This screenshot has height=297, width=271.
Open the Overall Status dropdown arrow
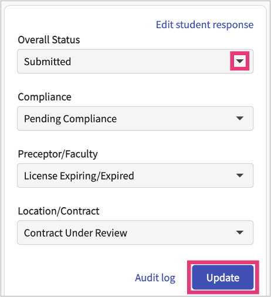pyautogui.click(x=239, y=61)
